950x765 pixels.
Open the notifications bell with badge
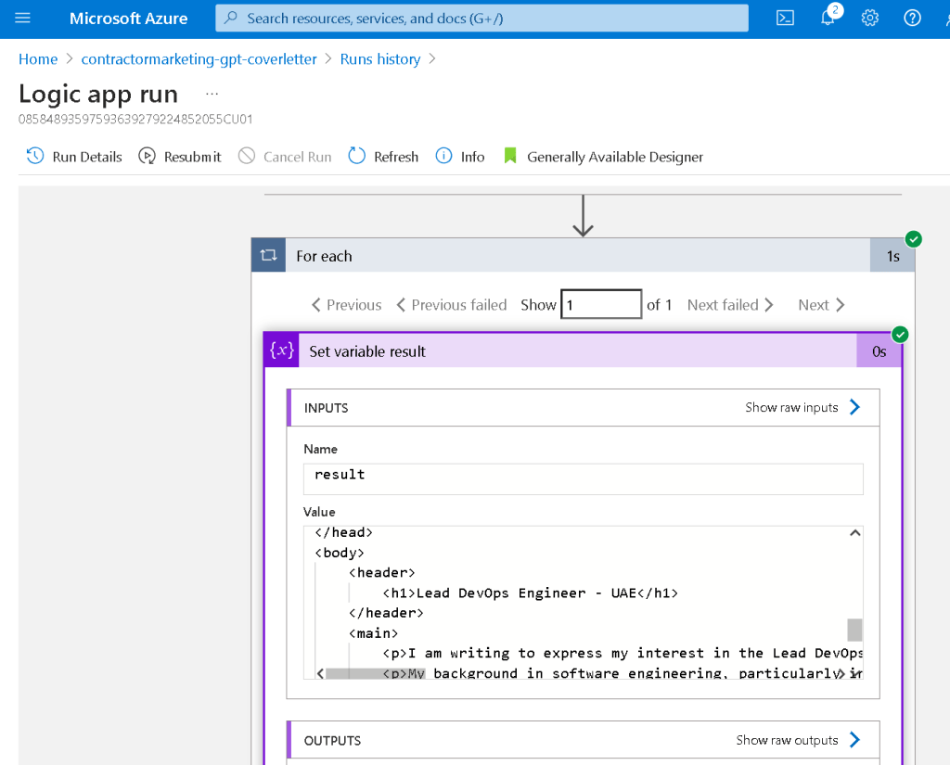click(x=830, y=16)
